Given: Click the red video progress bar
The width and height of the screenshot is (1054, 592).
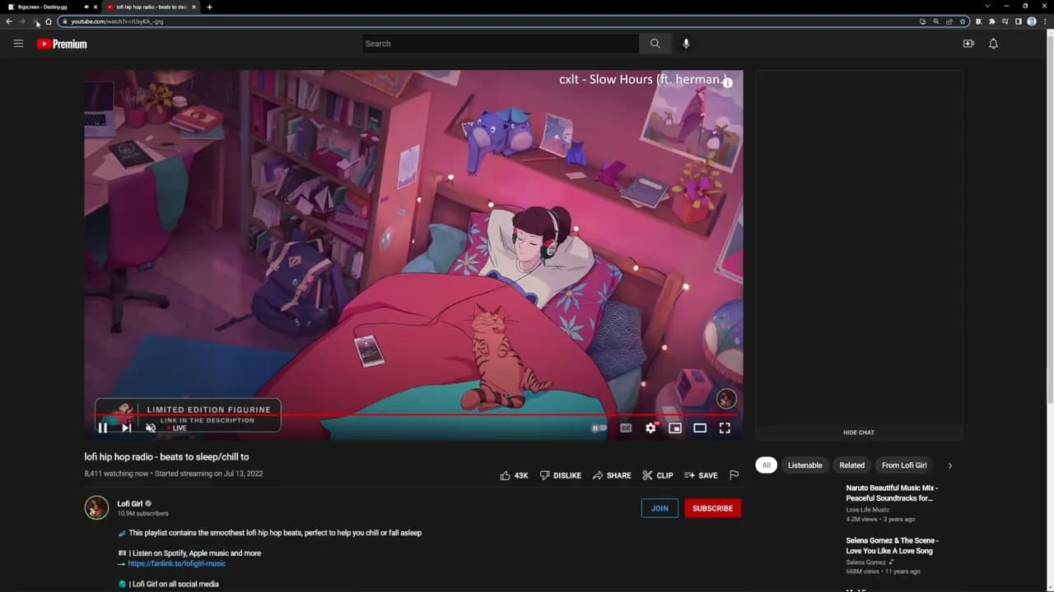Looking at the screenshot, I should (x=413, y=415).
